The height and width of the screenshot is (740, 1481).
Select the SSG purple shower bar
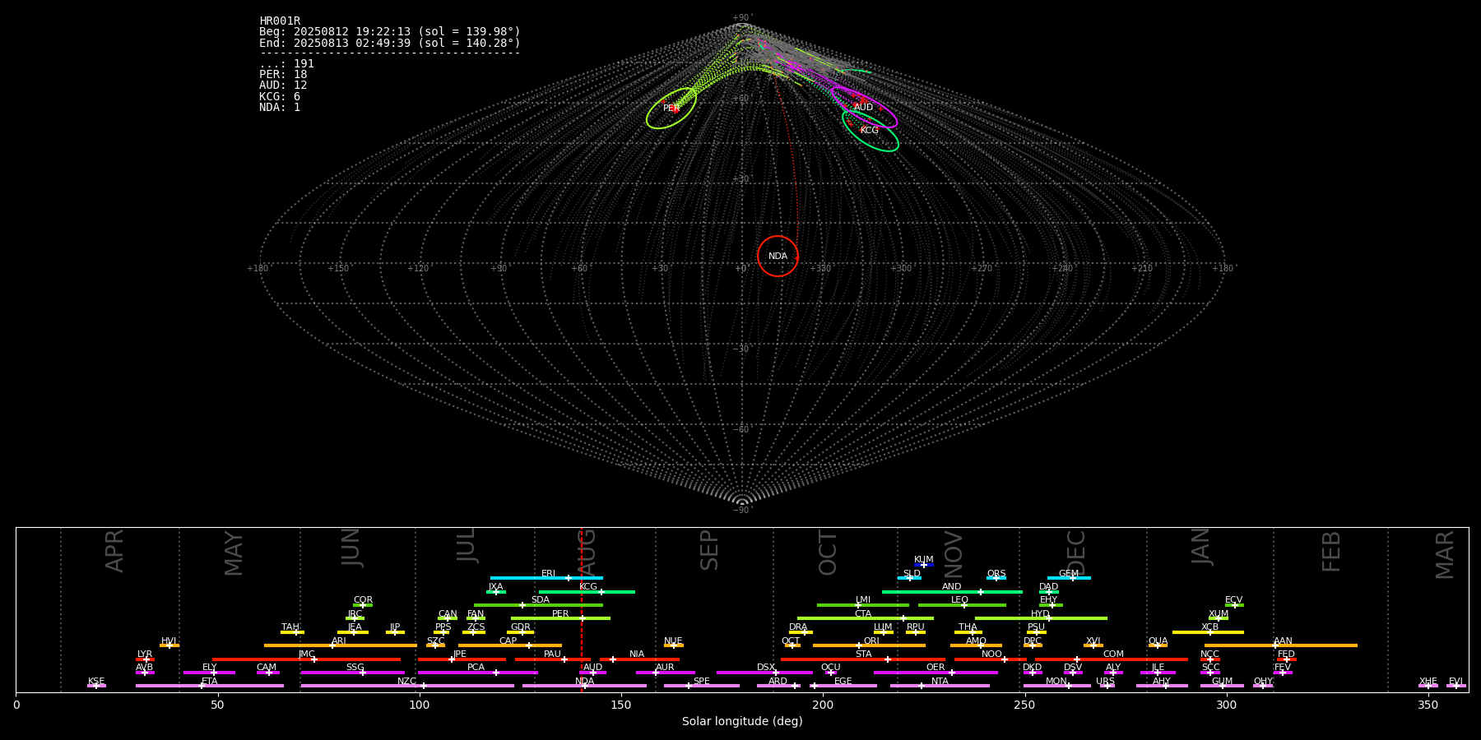353,673
